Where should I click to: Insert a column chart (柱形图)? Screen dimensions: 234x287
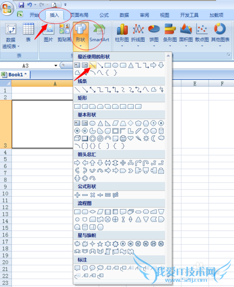(x=122, y=35)
